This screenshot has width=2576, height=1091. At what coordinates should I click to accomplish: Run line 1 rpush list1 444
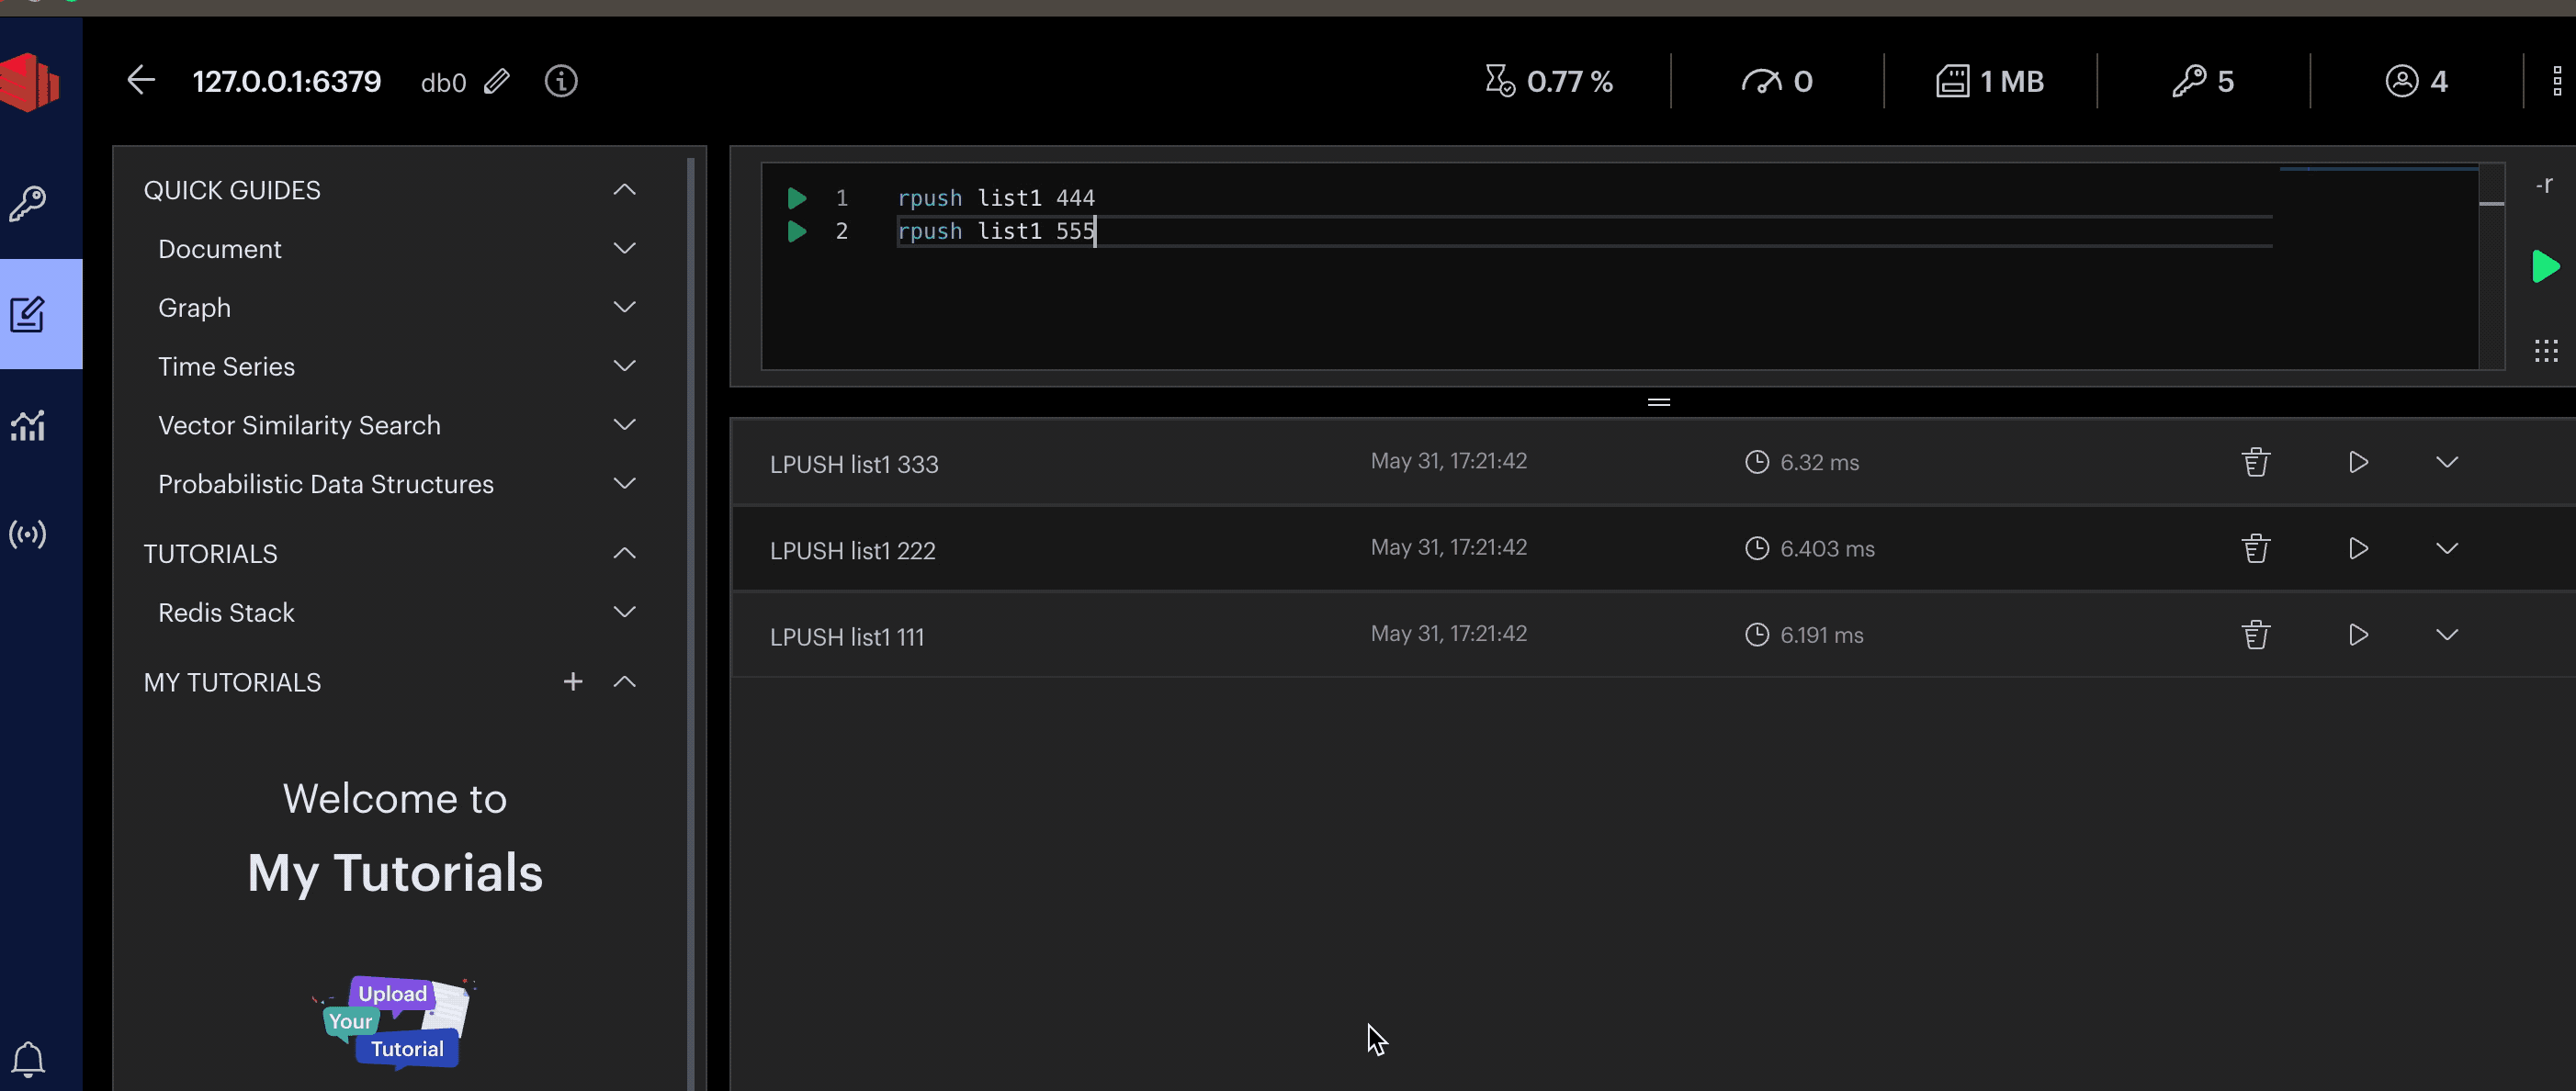[x=797, y=198]
